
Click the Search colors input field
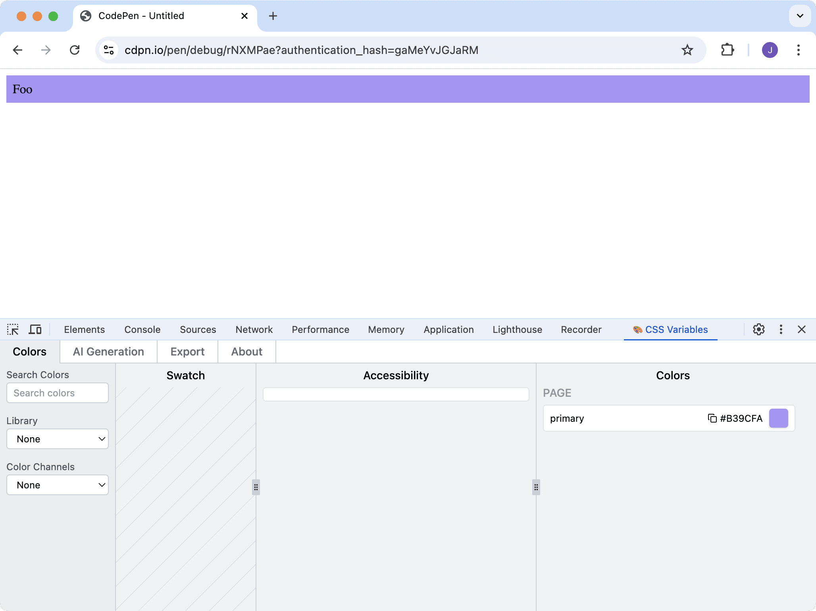pos(58,393)
